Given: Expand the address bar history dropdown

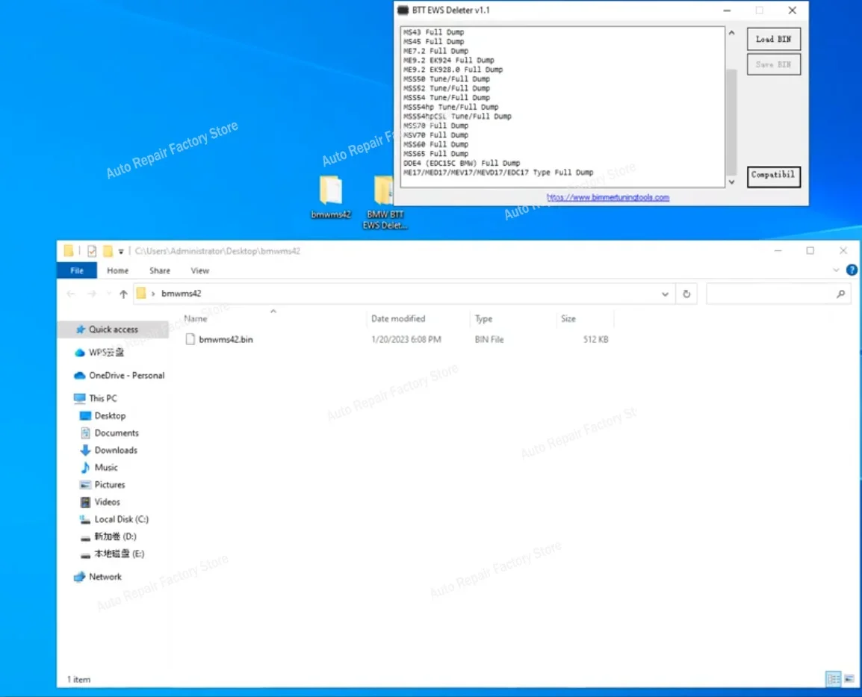Looking at the screenshot, I should (665, 294).
